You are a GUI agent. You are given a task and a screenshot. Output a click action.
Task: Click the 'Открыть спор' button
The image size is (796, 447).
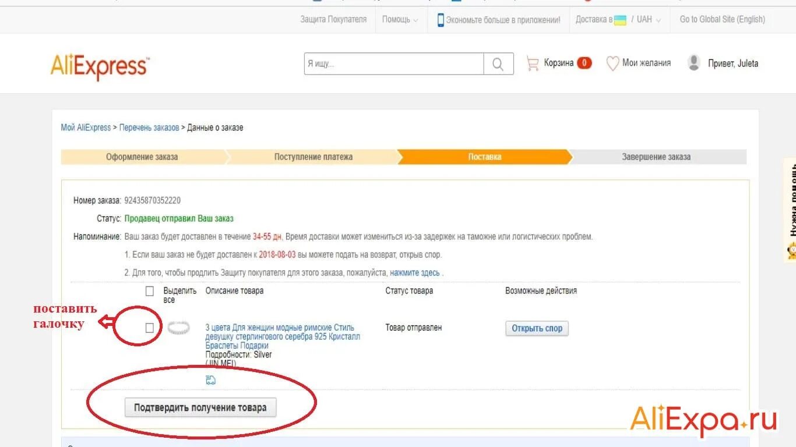click(537, 328)
